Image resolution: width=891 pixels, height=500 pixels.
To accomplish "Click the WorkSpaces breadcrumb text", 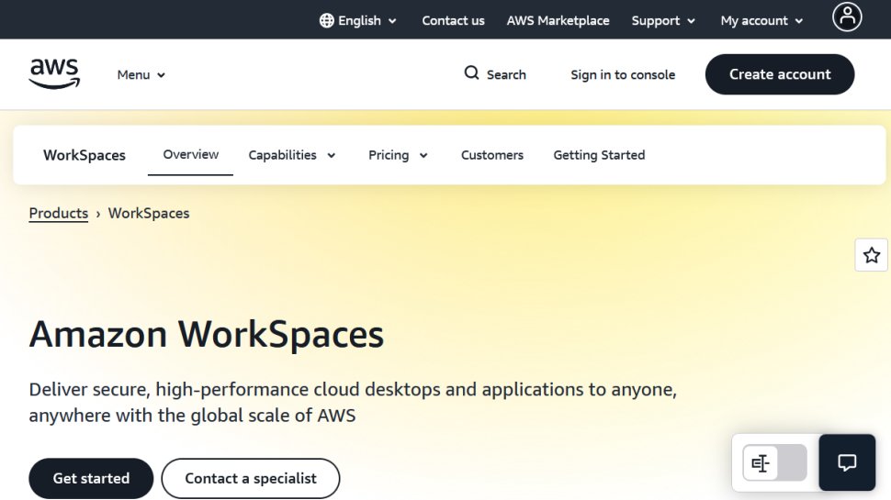I will 149,214.
